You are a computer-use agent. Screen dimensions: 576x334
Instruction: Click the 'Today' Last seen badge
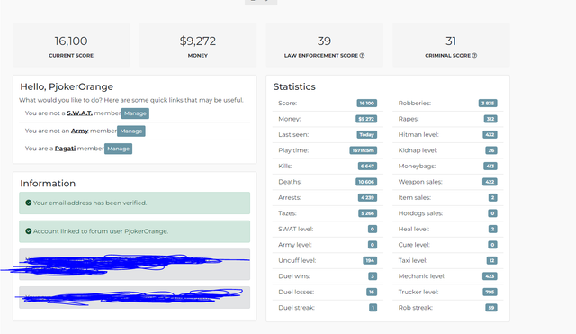[x=367, y=135]
